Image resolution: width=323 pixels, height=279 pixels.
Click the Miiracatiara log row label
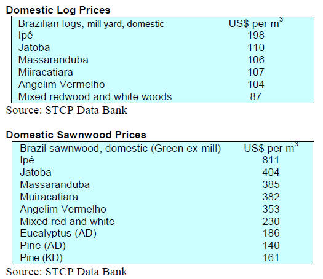point(46,73)
